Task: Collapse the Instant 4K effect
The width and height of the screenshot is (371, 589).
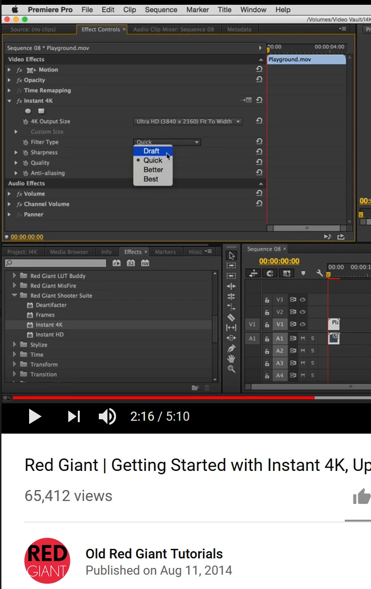Action: coord(9,101)
